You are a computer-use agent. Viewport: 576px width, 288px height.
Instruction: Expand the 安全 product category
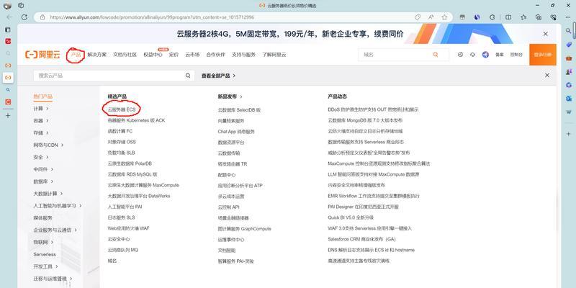(41, 157)
